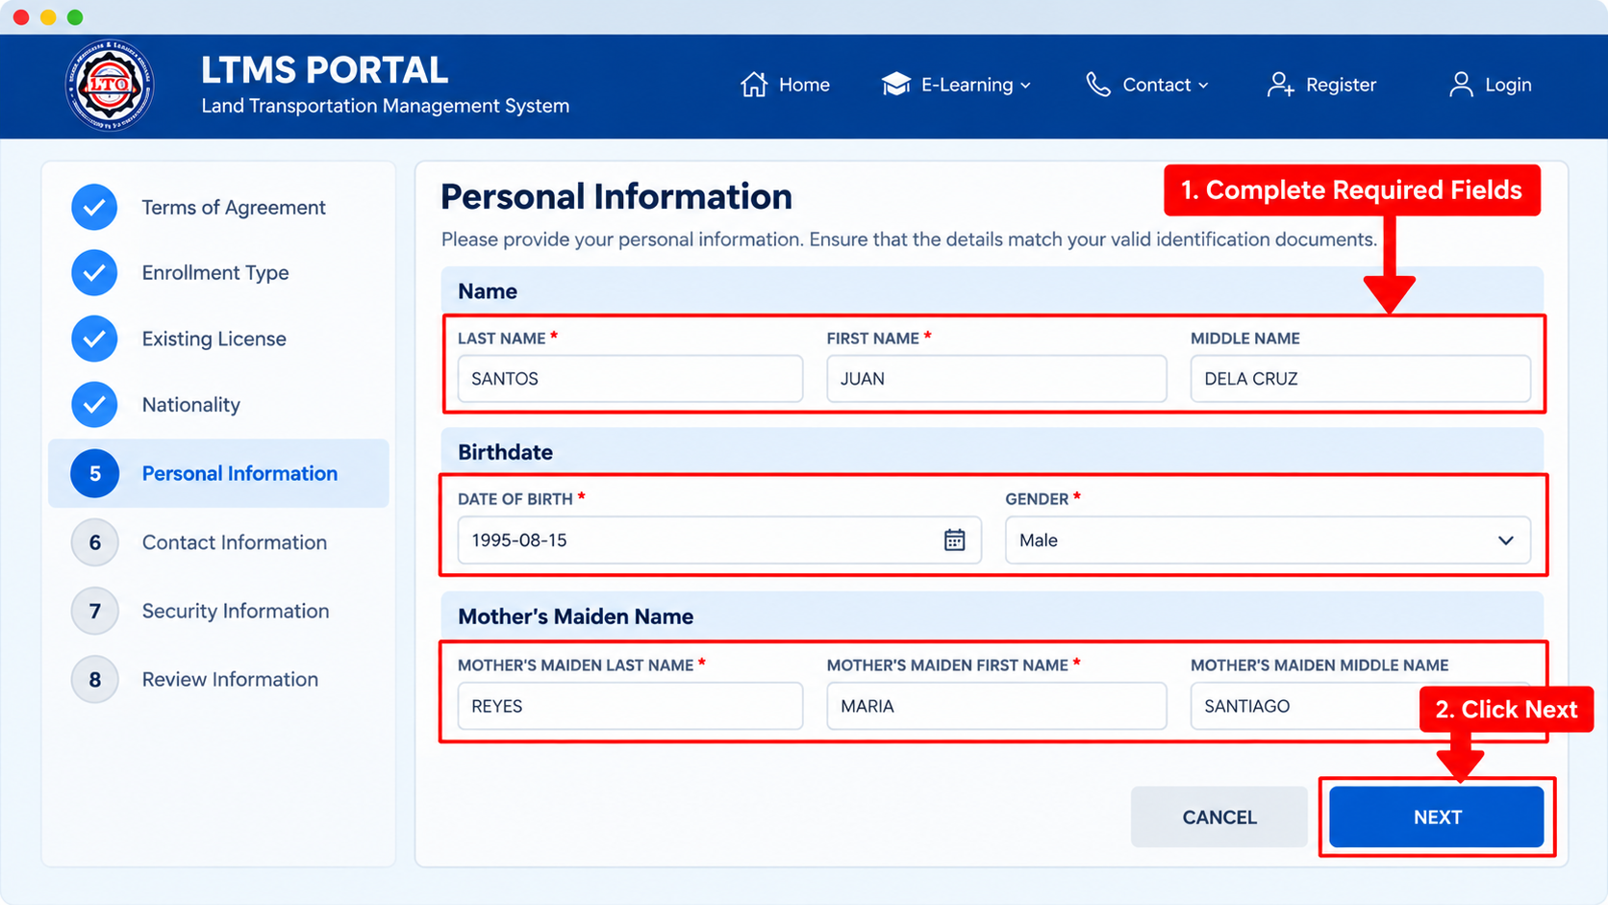
Task: Click the Home house icon
Action: (x=754, y=85)
